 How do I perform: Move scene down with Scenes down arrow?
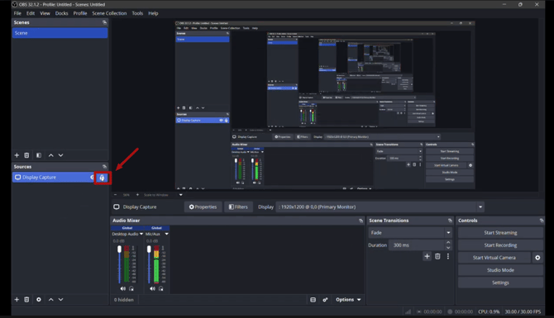[x=60, y=155]
